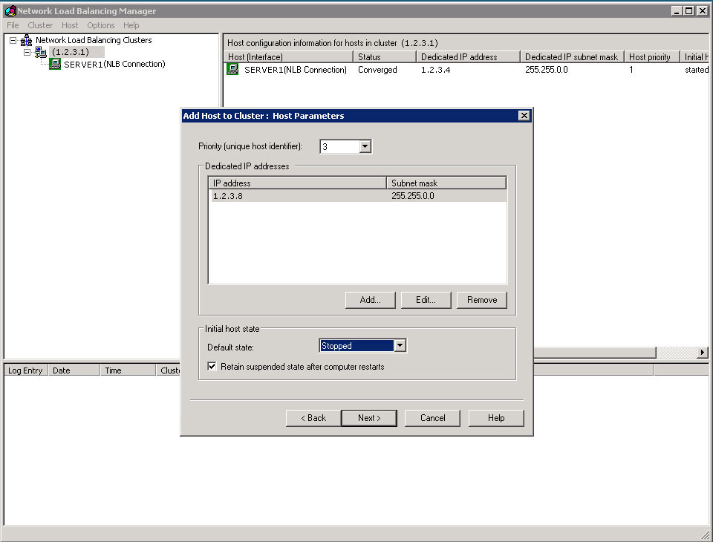Click the 1.2.3.4 dedicated IP cell
The image size is (713, 542).
tap(436, 70)
